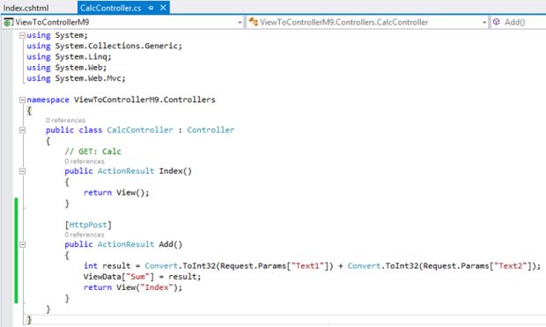Click the project icon beside ViewToControllerM9
546x327 pixels.
pyautogui.click(x=8, y=22)
